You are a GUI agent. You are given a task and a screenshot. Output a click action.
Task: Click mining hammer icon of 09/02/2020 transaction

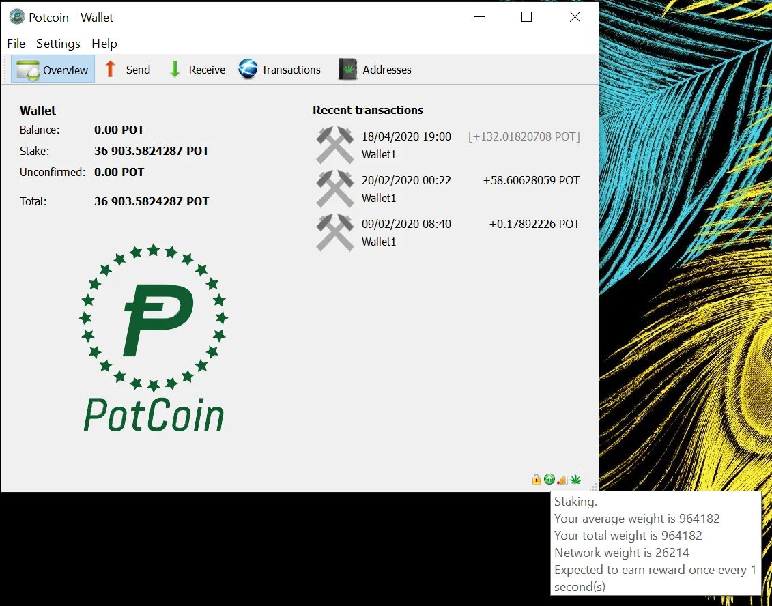click(x=334, y=232)
